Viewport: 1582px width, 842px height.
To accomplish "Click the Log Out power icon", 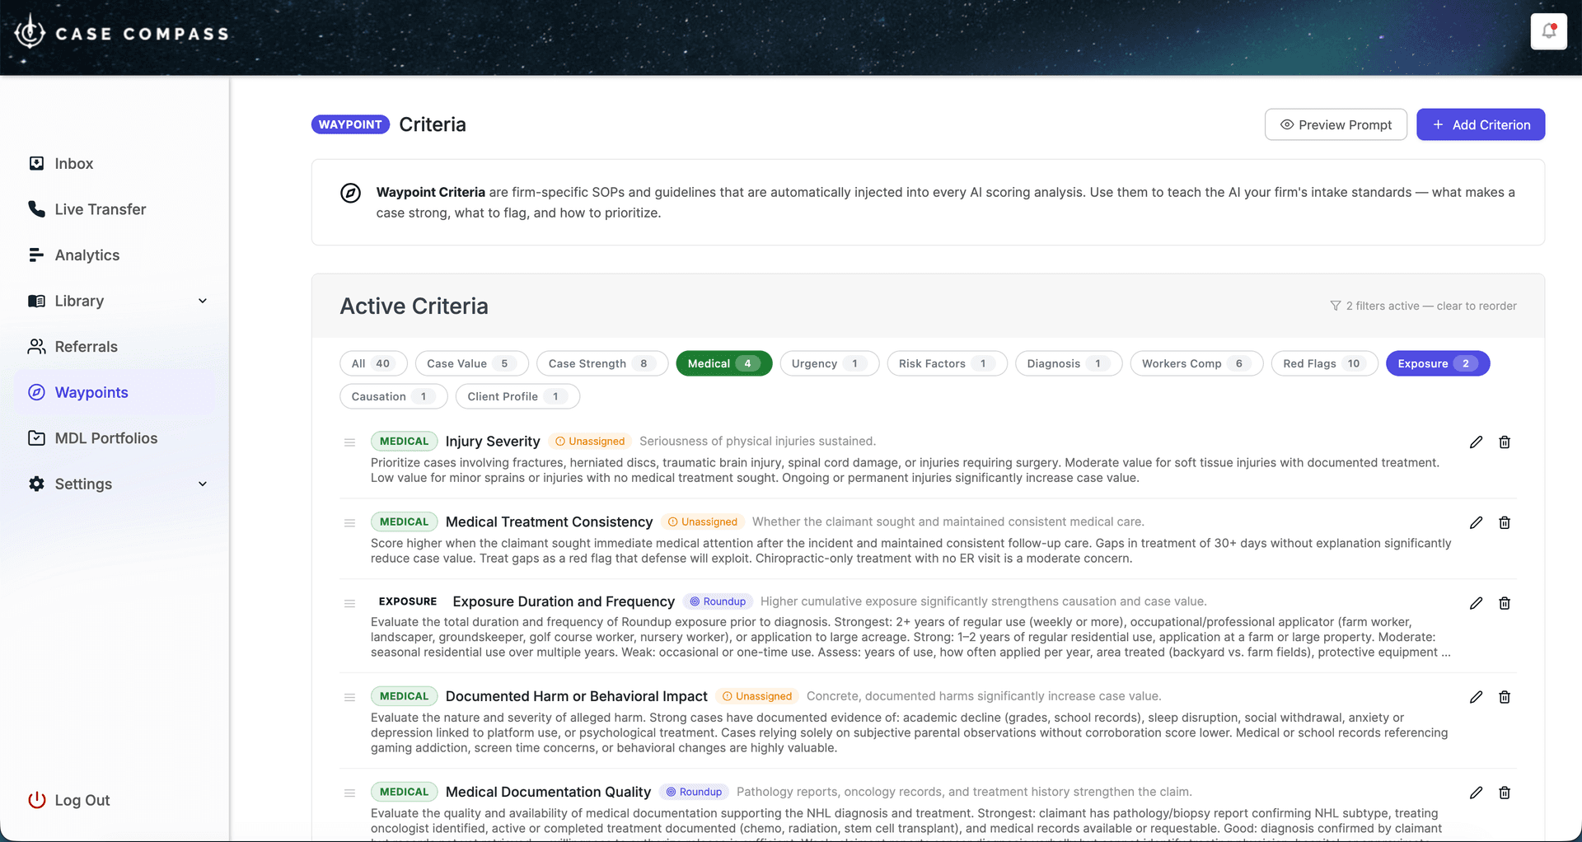I will click(x=36, y=800).
